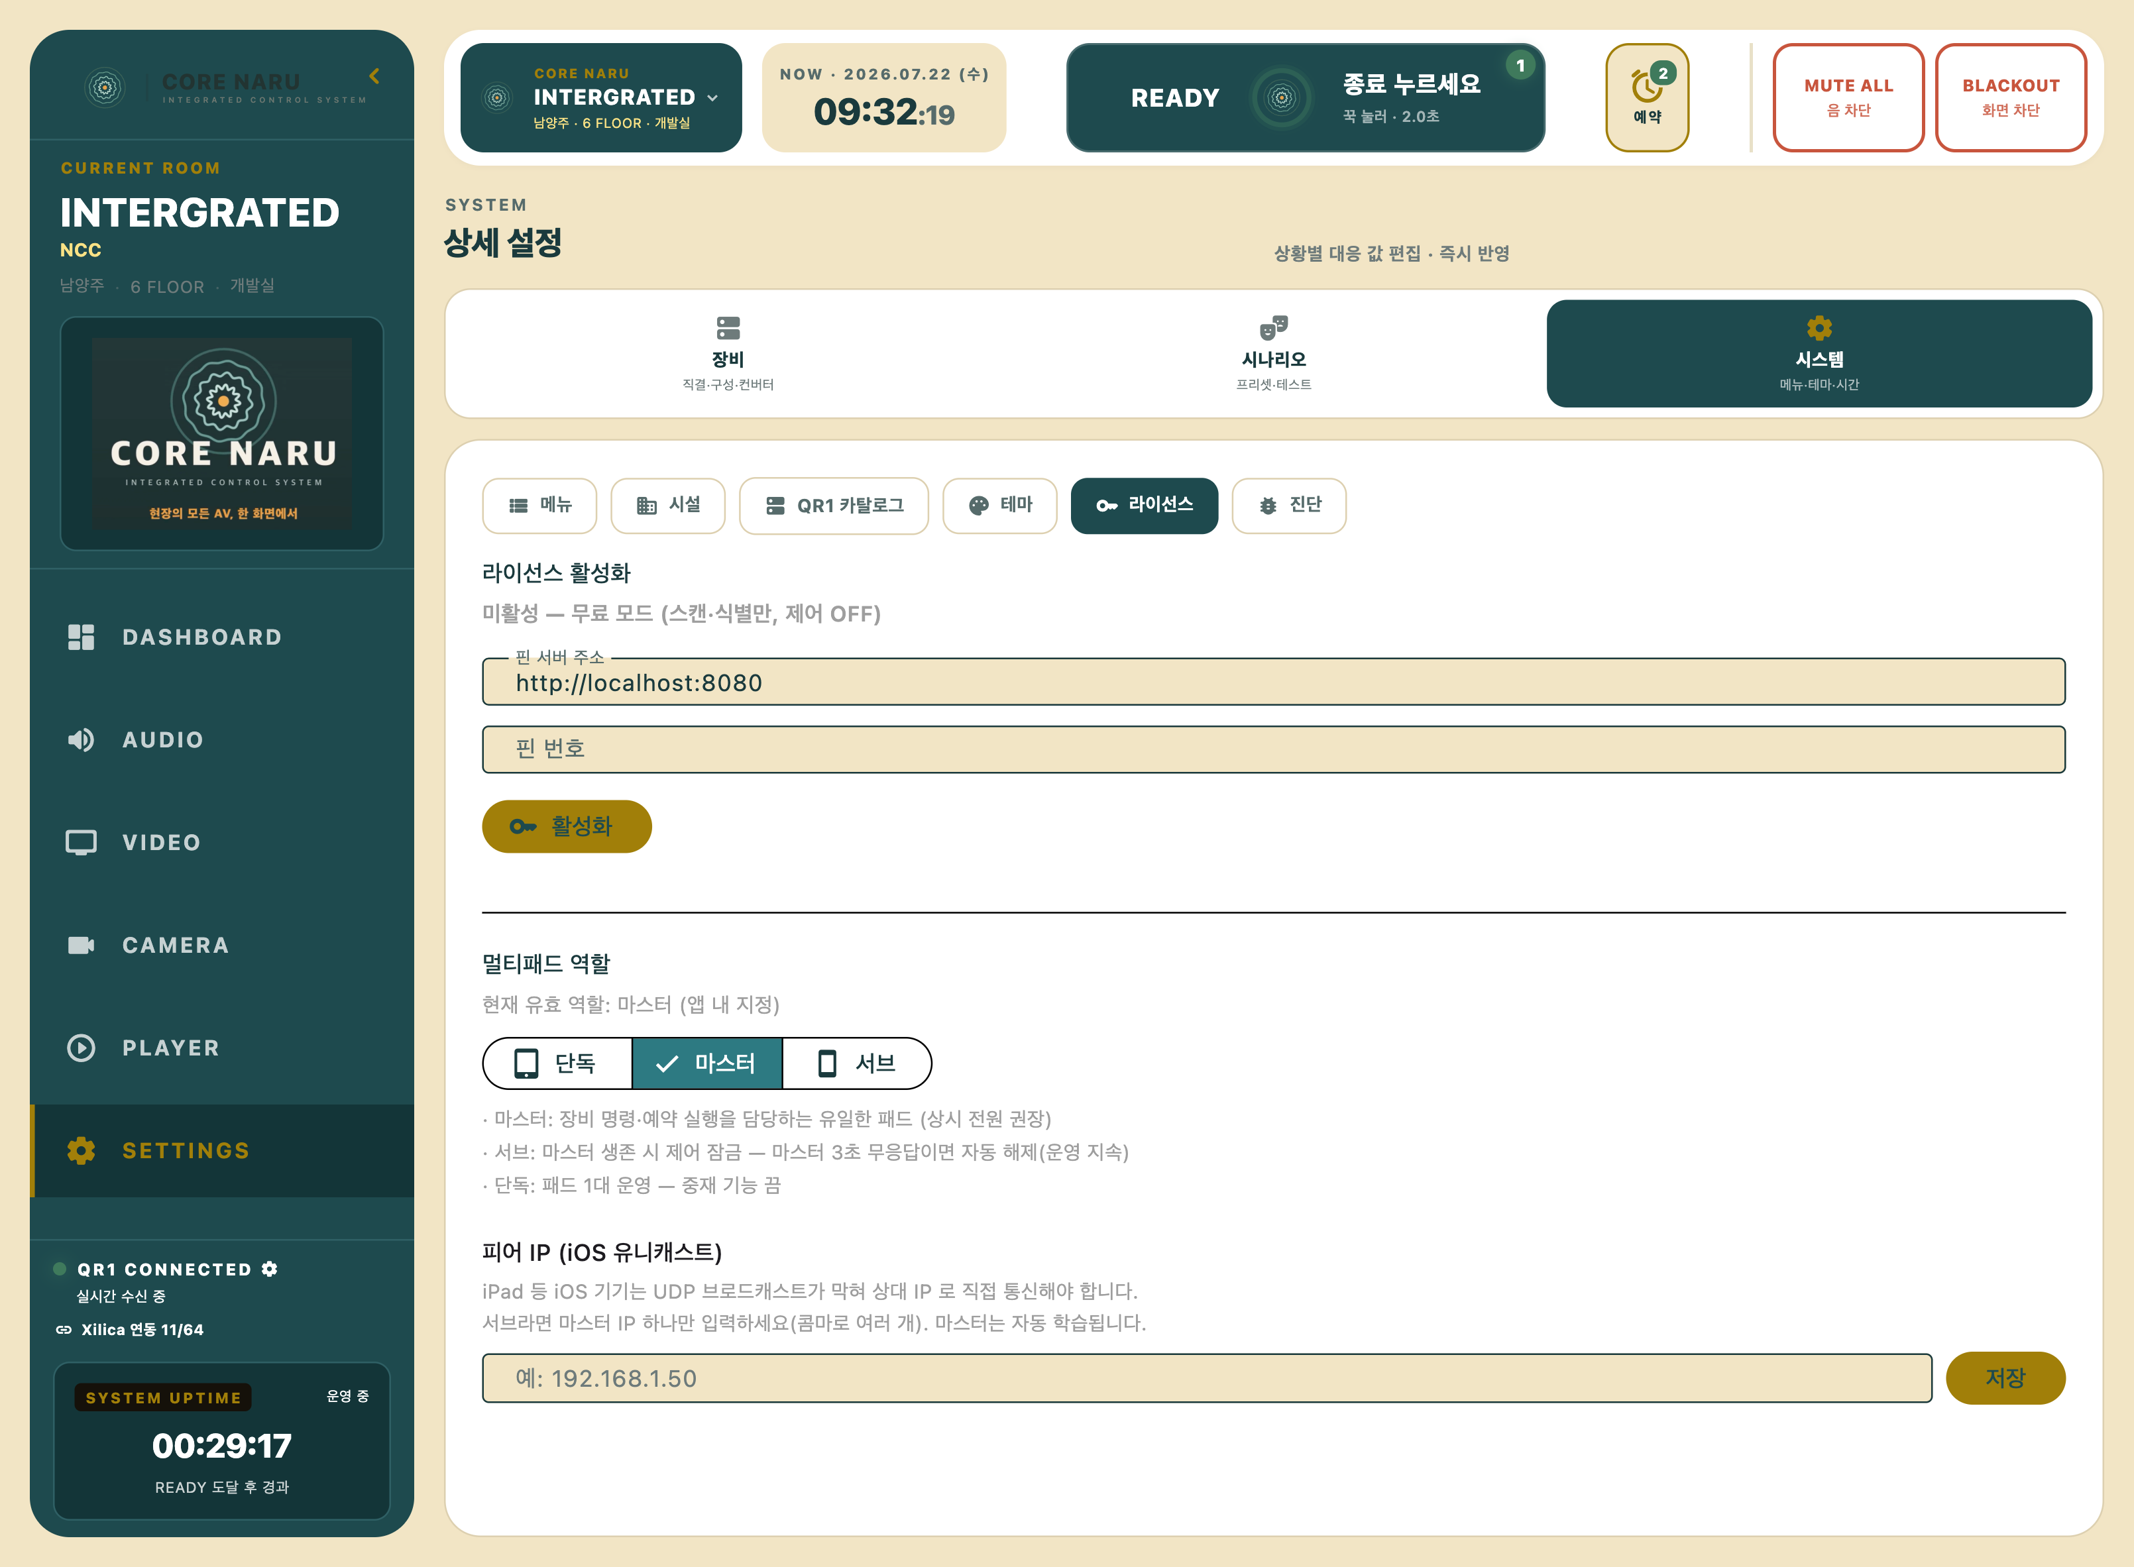
Task: Open the 예약 schedule timer button
Action: pyautogui.click(x=1648, y=97)
